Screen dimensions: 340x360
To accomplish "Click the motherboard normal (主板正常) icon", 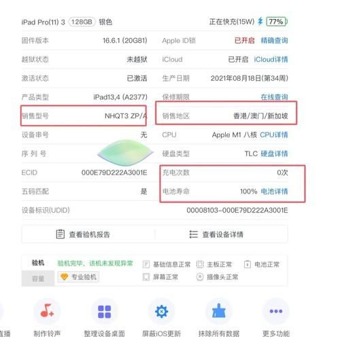I will (x=200, y=264).
